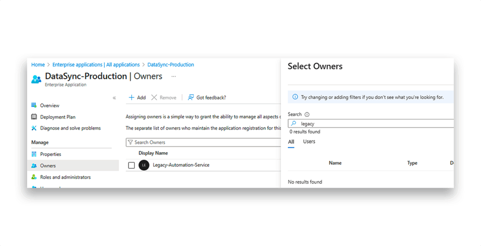This screenshot has height=246, width=481.
Task: Open Overview in the sidebar
Action: [x=50, y=106]
